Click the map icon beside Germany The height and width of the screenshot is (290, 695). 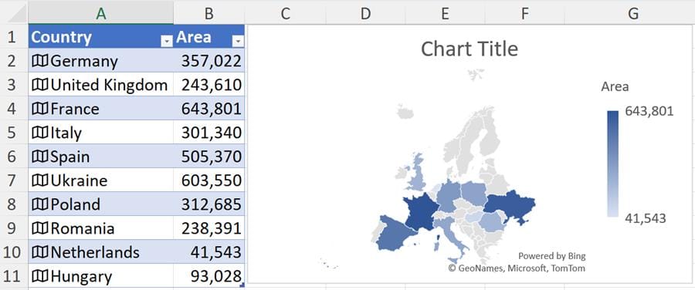point(40,61)
